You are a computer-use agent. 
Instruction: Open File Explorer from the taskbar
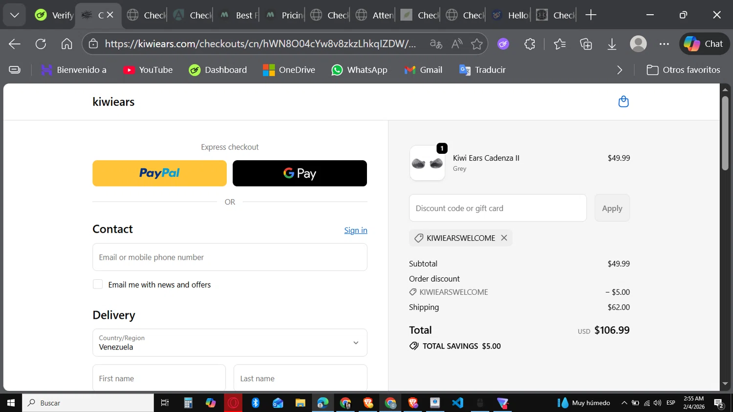(x=300, y=403)
